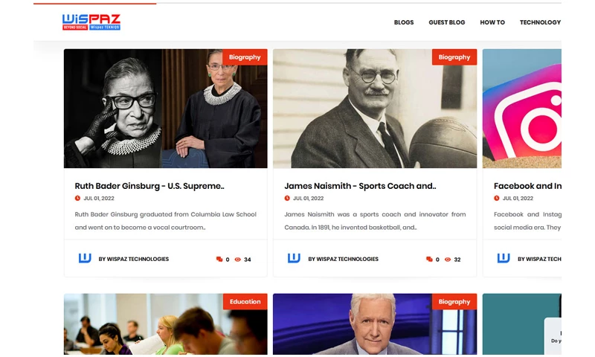This screenshot has height=357, width=595.
Task: Click author avatar on Ruth Bader Ginsburg card
Action: [x=85, y=258]
